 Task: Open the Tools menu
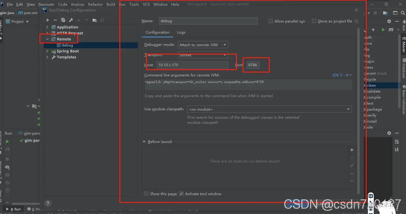[134, 4]
